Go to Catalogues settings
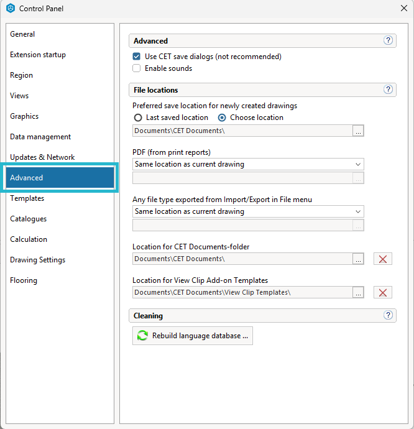414x429 pixels. [x=60, y=219]
